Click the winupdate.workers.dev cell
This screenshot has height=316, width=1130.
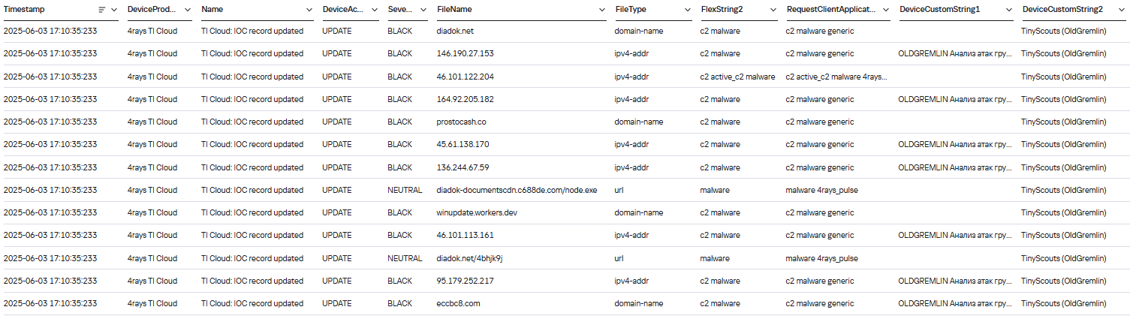(475, 212)
